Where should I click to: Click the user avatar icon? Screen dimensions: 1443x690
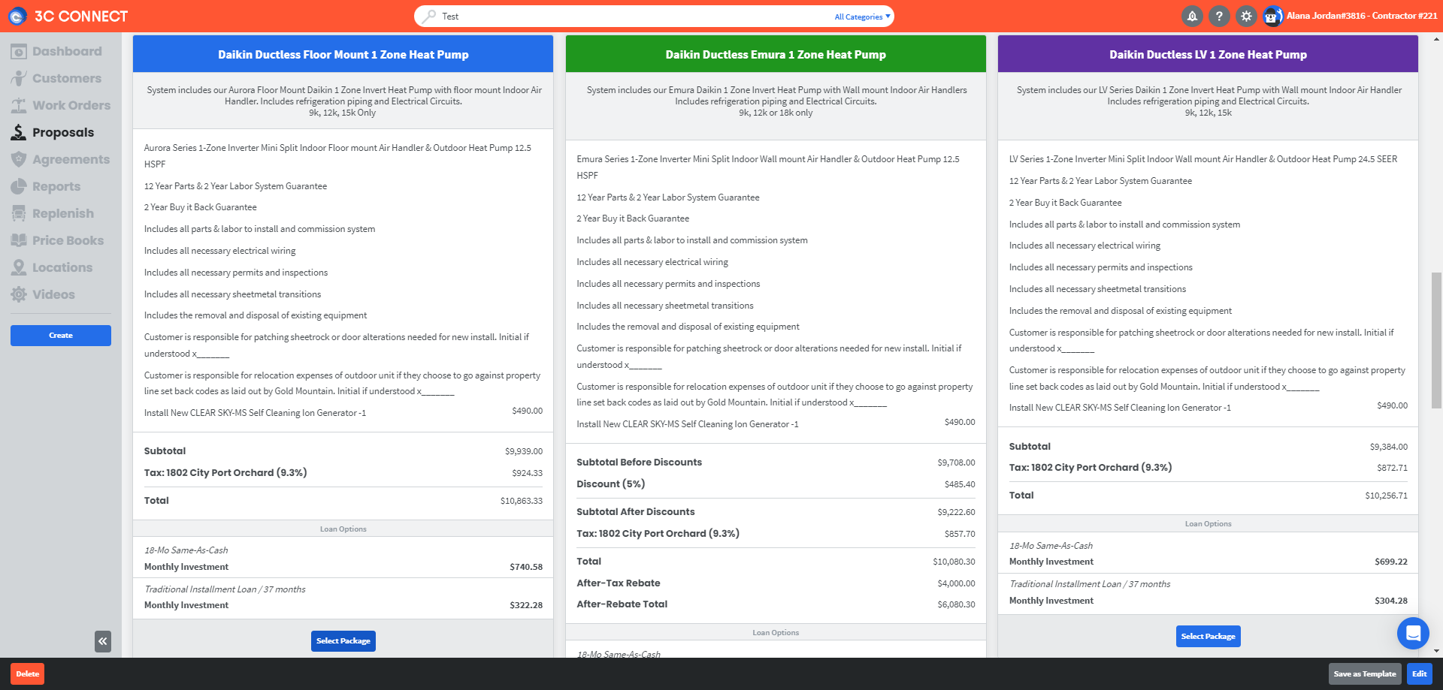pos(1272,16)
